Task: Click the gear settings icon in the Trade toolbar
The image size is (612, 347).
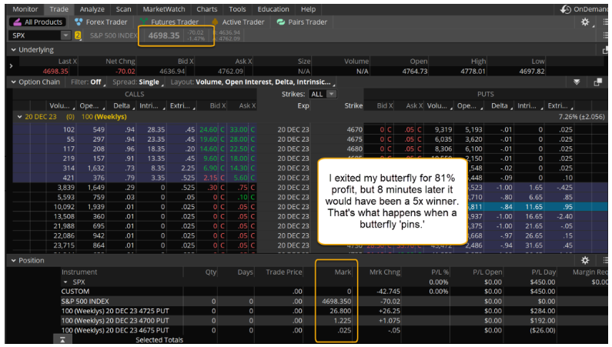Action: 585,22
